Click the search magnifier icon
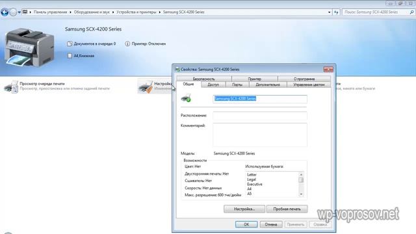 click(x=411, y=12)
